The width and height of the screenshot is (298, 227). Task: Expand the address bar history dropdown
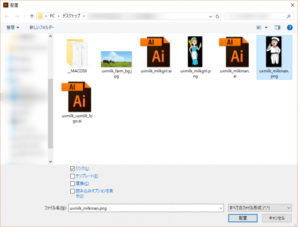(x=210, y=16)
